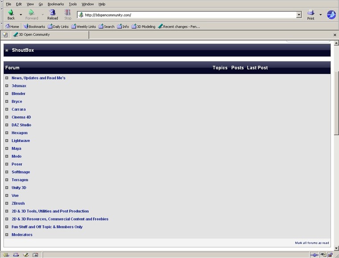Expand the 3dsmax forum category
The width and height of the screenshot is (339, 258).
(x=7, y=86)
